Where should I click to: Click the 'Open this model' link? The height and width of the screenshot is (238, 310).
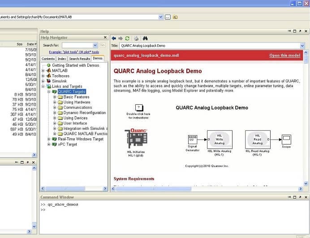[284, 55]
